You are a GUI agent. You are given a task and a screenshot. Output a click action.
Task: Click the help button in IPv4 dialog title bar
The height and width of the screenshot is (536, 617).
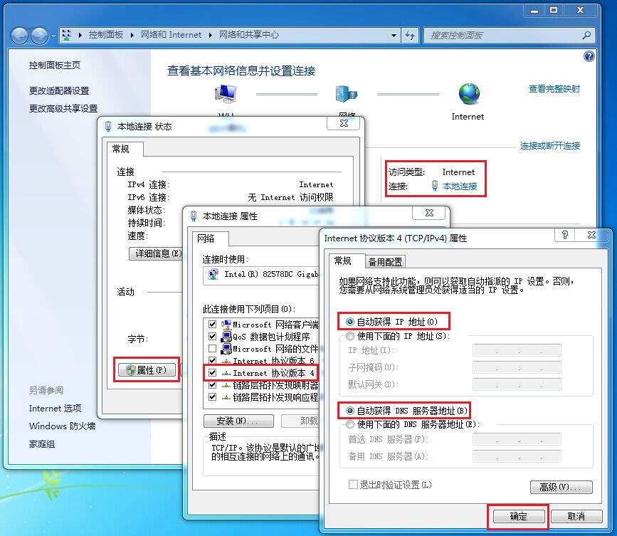click(565, 236)
